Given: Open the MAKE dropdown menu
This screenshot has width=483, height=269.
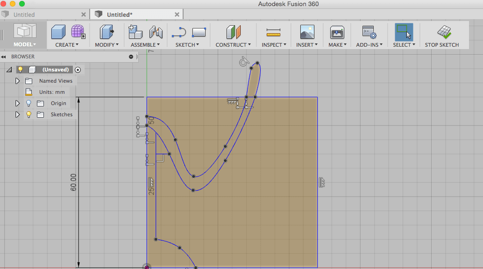Looking at the screenshot, I should [337, 45].
